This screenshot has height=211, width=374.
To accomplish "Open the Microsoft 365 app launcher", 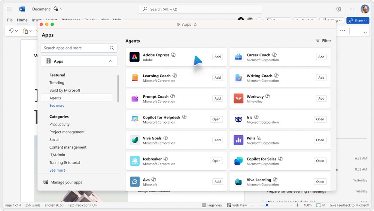I will pyautogui.click(x=9, y=9).
